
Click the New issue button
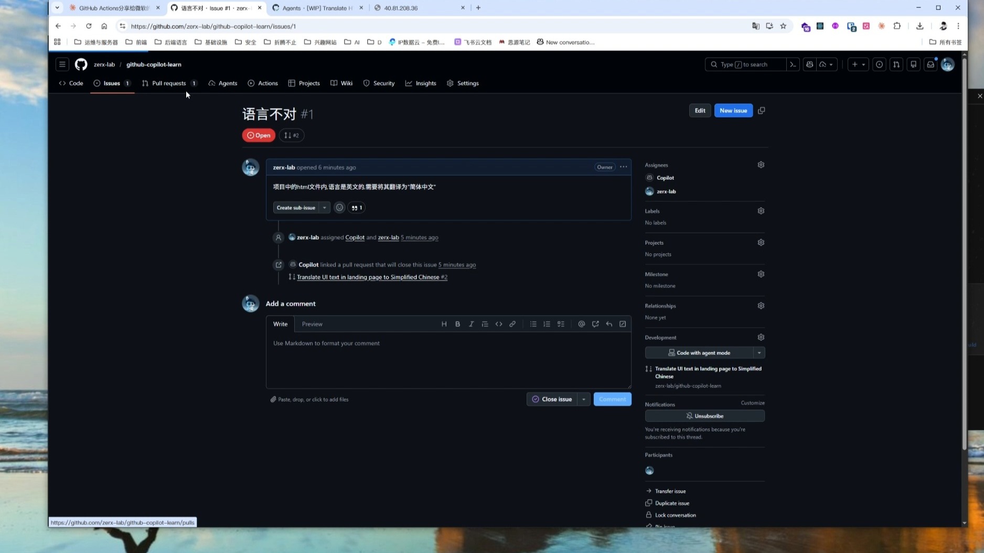[x=733, y=111]
